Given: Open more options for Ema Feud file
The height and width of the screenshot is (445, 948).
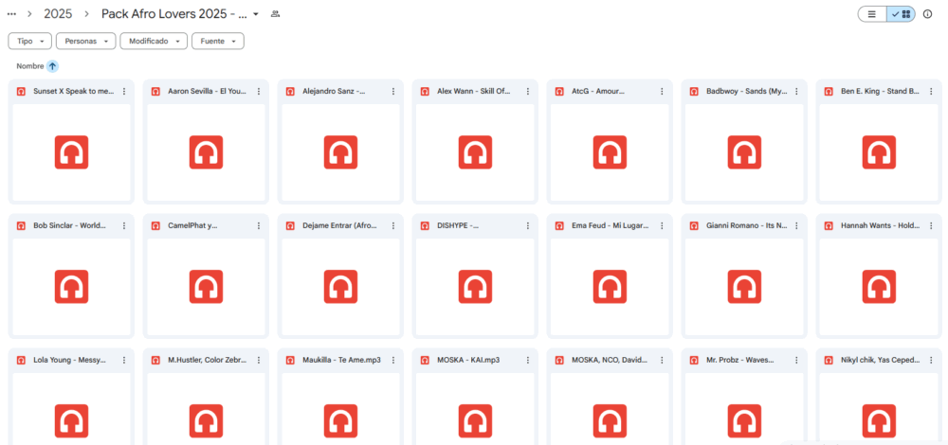Looking at the screenshot, I should click(x=662, y=226).
